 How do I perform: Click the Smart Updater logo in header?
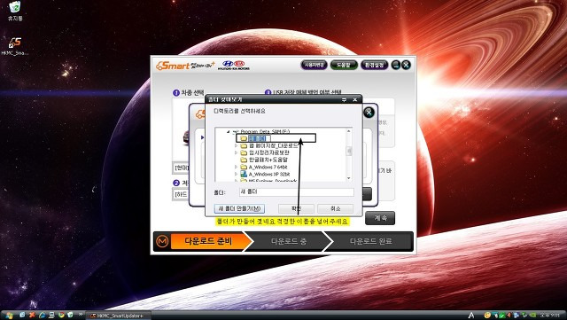[x=185, y=66]
